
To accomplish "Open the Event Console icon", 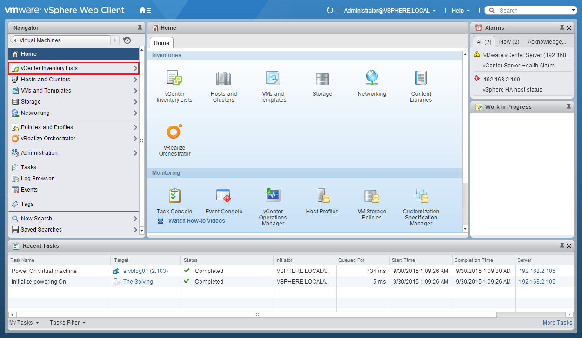I will pyautogui.click(x=224, y=195).
